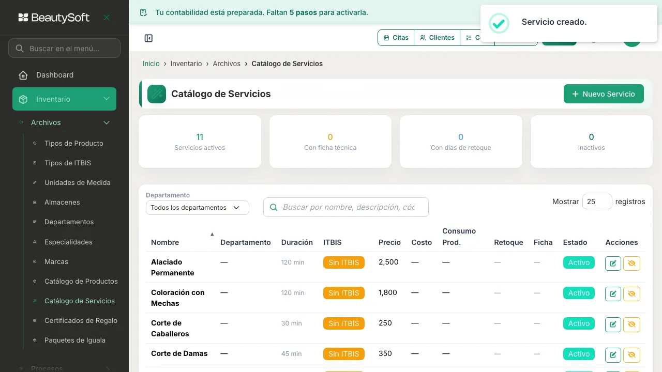The width and height of the screenshot is (662, 372).
Task: Click the Mostrar registros count box
Action: pos(597,202)
